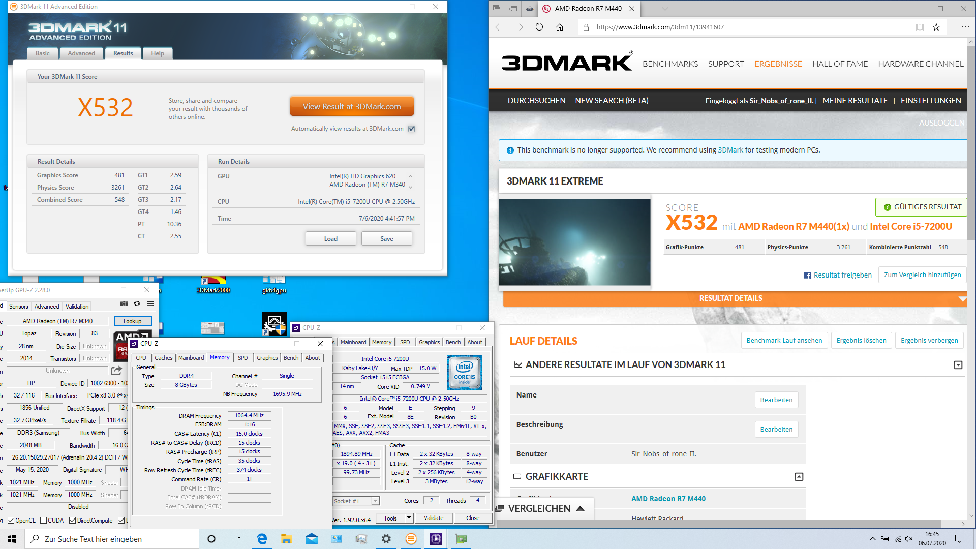Close the AMD Radeon R7 M440 tab

click(632, 9)
